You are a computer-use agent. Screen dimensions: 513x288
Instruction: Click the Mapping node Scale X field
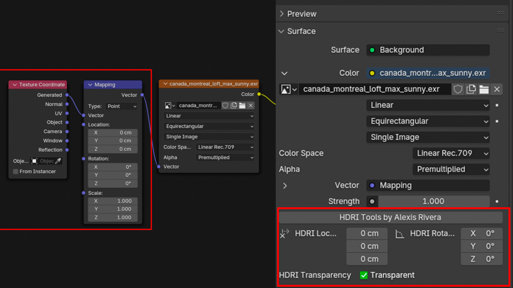click(112, 201)
